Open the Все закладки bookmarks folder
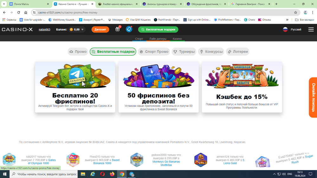The width and height of the screenshot is (317, 178). coord(304,20)
